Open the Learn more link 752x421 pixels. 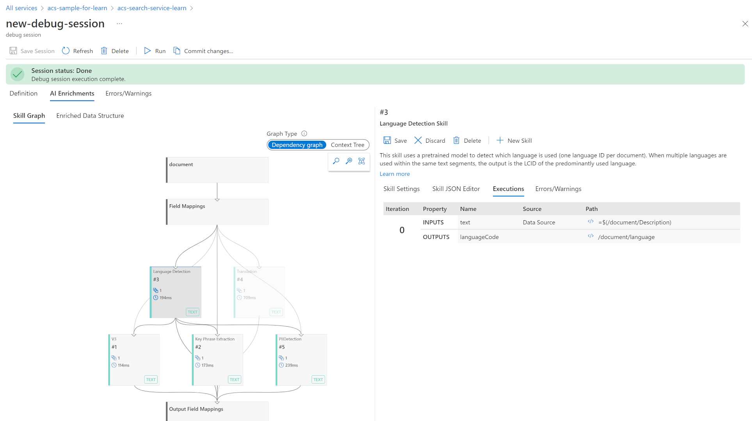click(395, 173)
